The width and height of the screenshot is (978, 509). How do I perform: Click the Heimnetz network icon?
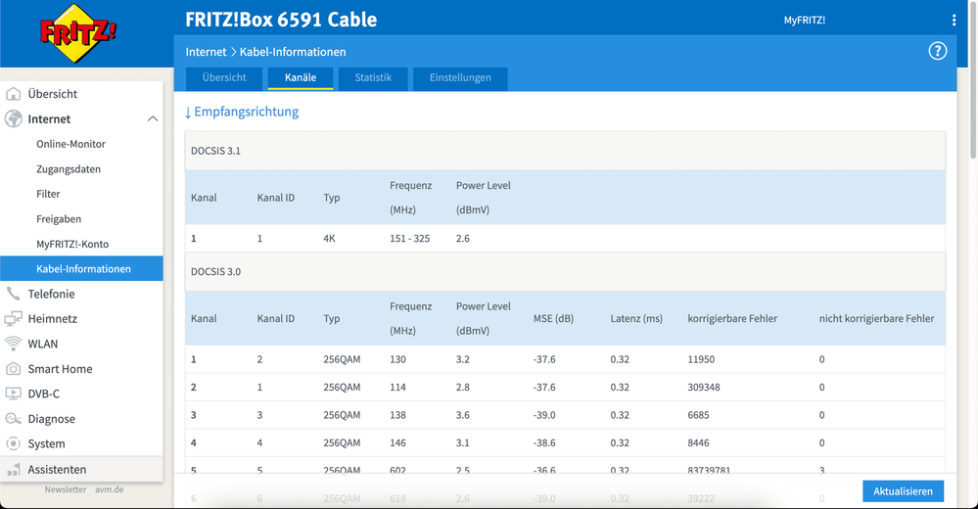click(x=14, y=319)
